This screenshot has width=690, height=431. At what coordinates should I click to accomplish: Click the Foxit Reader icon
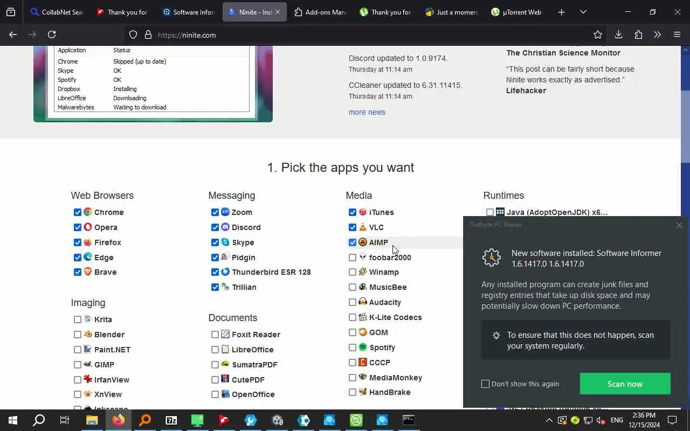tap(225, 335)
